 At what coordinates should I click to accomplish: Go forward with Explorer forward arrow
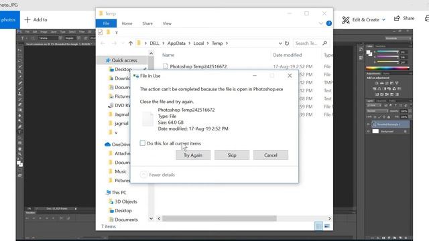tap(115, 43)
